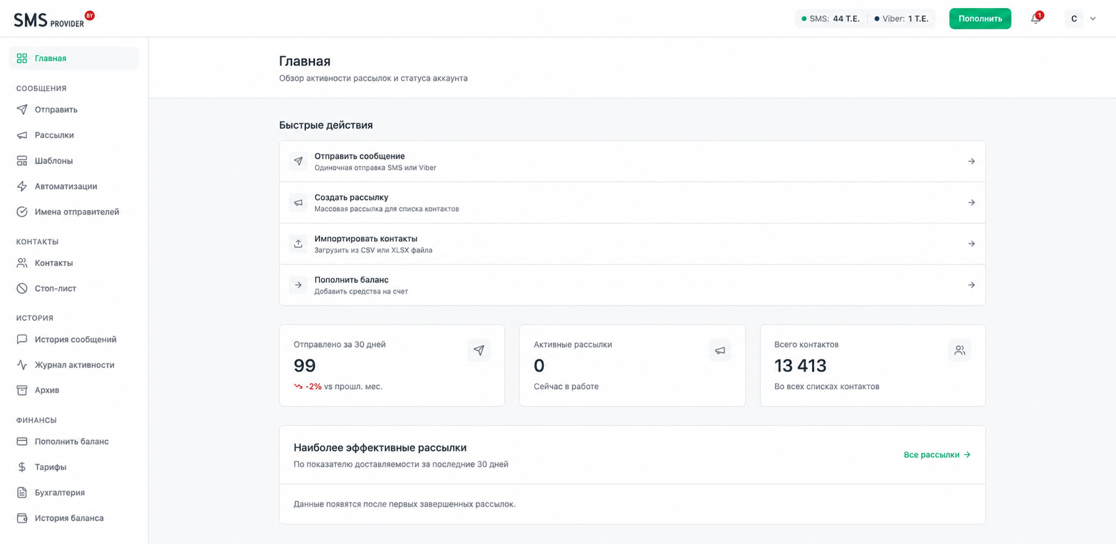Click the arrow on Импортировать контакты row
1116x544 pixels.
[971, 244]
